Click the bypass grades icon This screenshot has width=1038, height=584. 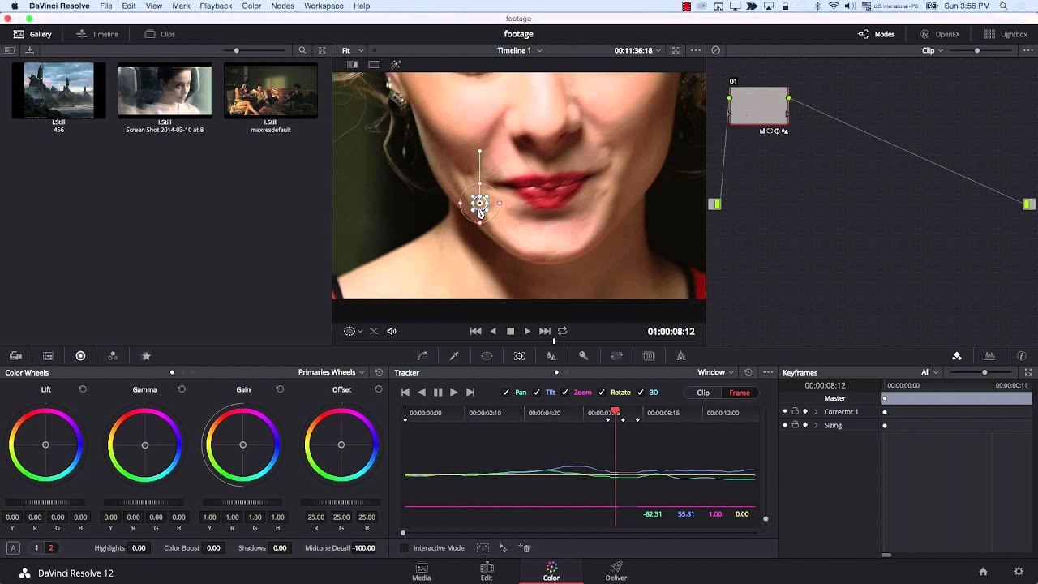715,50
